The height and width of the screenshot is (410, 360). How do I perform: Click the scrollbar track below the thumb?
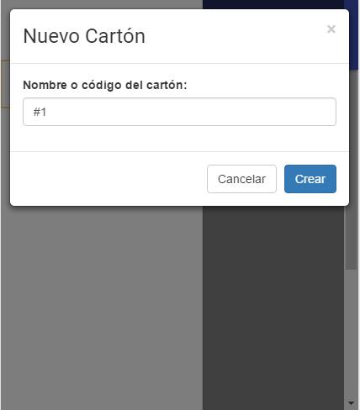pos(351,334)
